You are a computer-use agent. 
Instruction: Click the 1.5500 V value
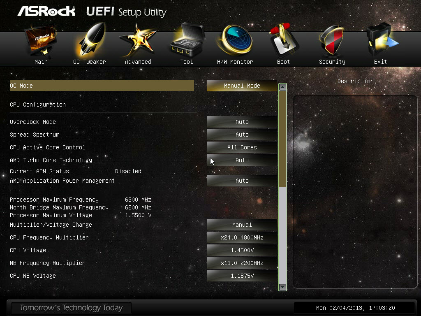click(138, 215)
